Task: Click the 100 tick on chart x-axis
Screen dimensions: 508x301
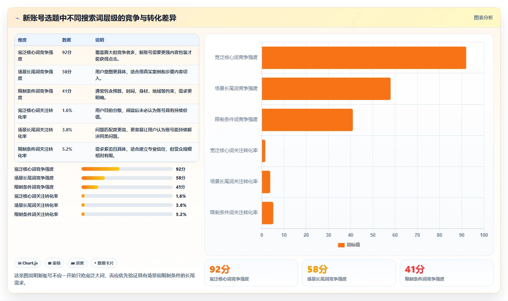Action: pos(484,235)
